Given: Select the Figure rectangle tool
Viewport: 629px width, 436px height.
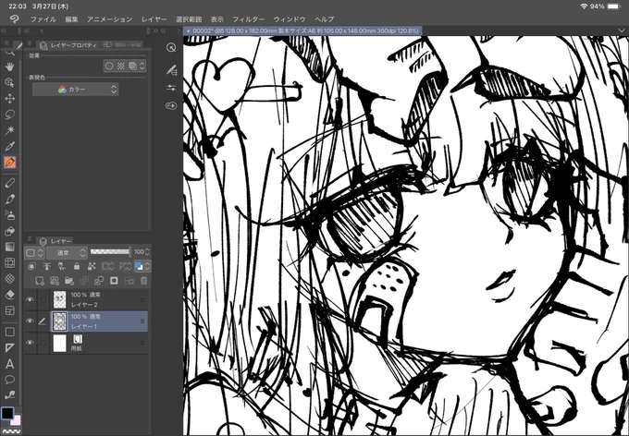Looking at the screenshot, I should click(9, 332).
